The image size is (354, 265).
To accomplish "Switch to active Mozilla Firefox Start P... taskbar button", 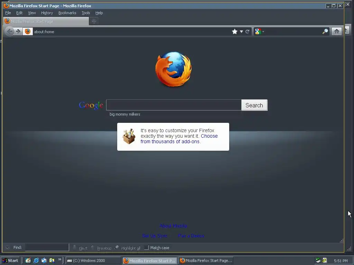I will 150,261.
